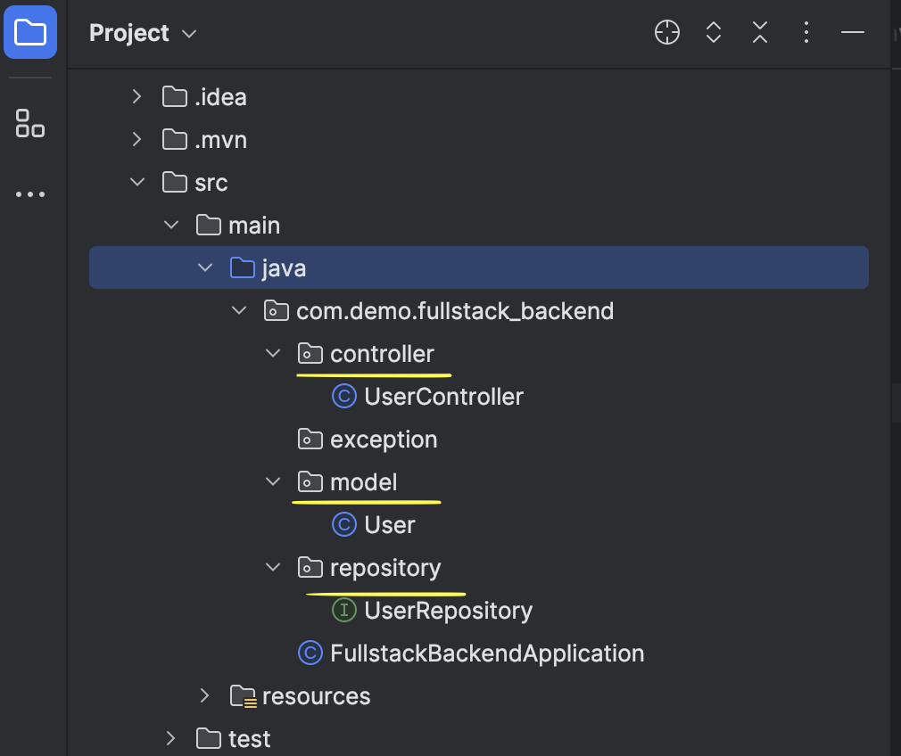Viewport: 901px width, 756px height.
Task: Expand the .idea folder chevron
Action: (x=136, y=96)
